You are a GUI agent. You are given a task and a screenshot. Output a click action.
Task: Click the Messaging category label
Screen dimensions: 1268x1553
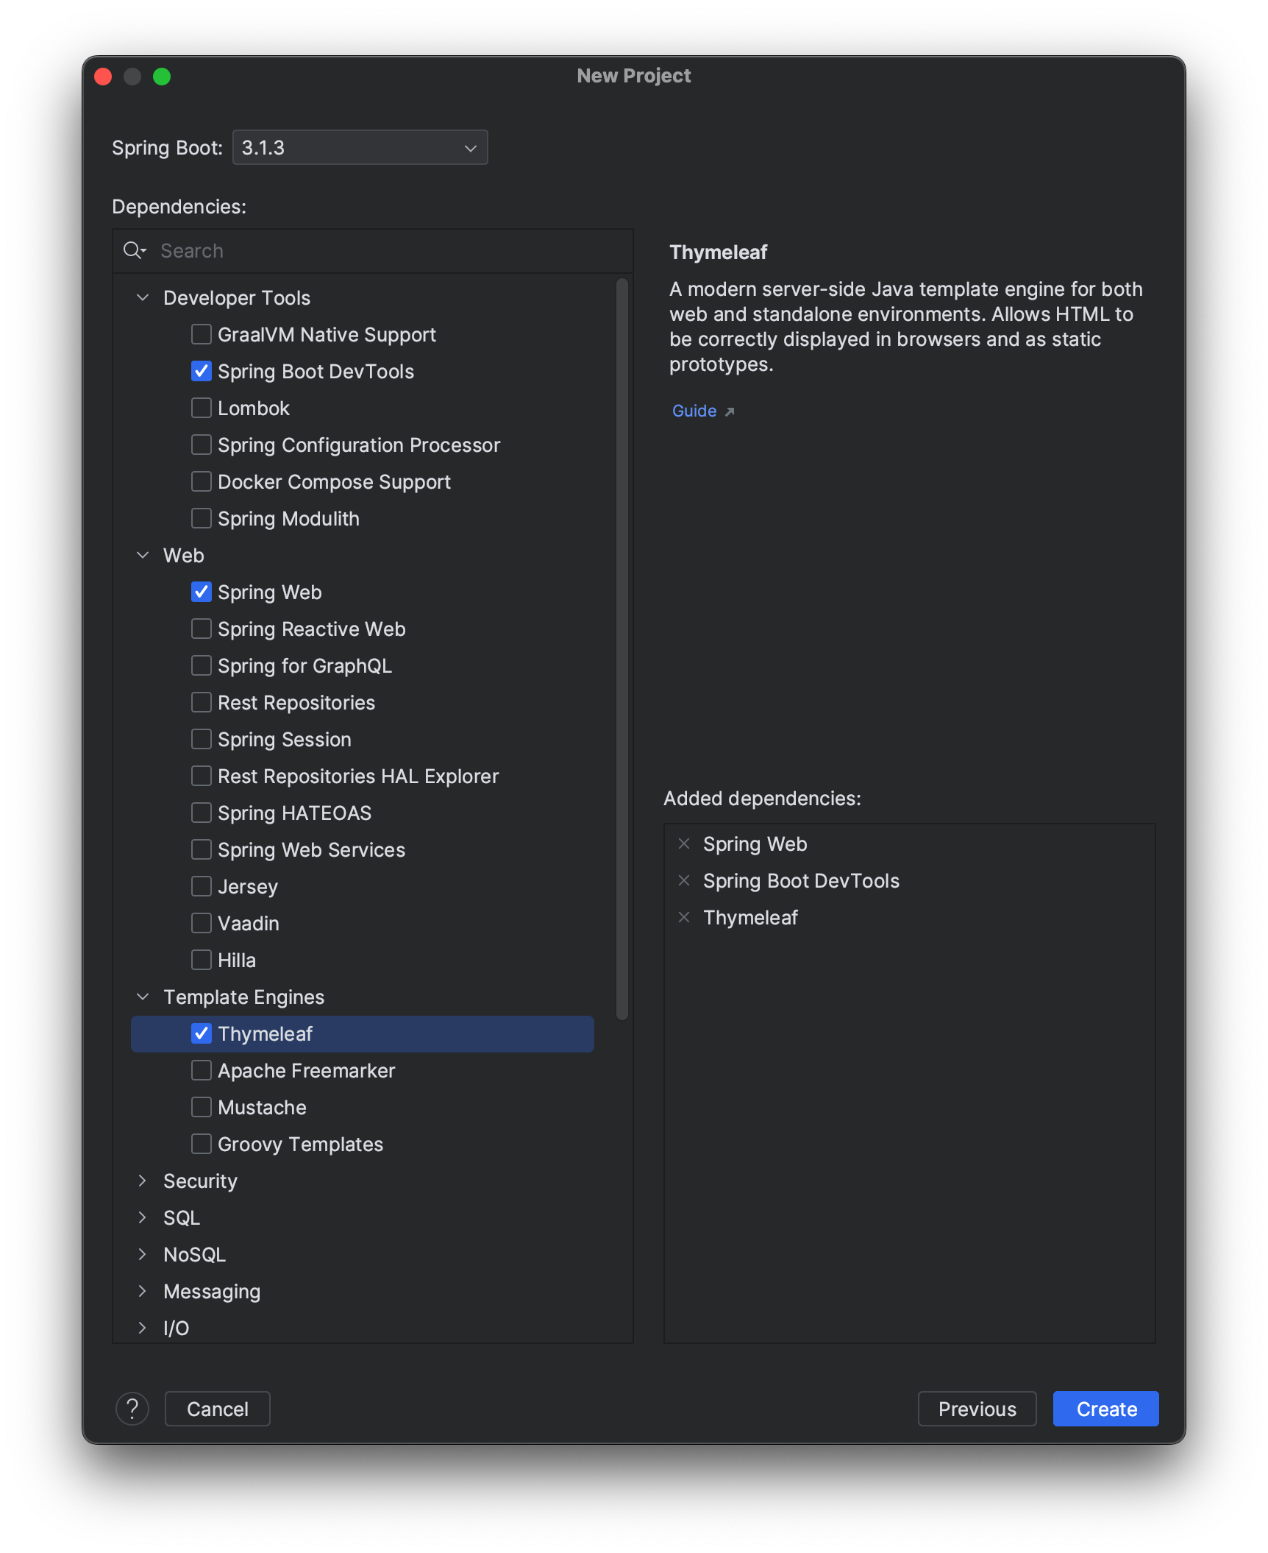(212, 1292)
